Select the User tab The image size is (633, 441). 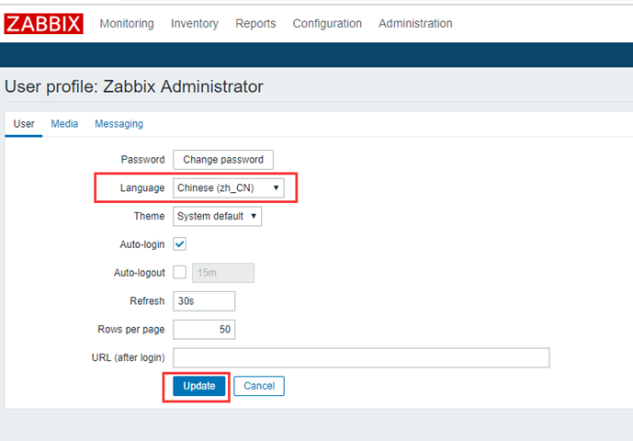[x=24, y=124]
